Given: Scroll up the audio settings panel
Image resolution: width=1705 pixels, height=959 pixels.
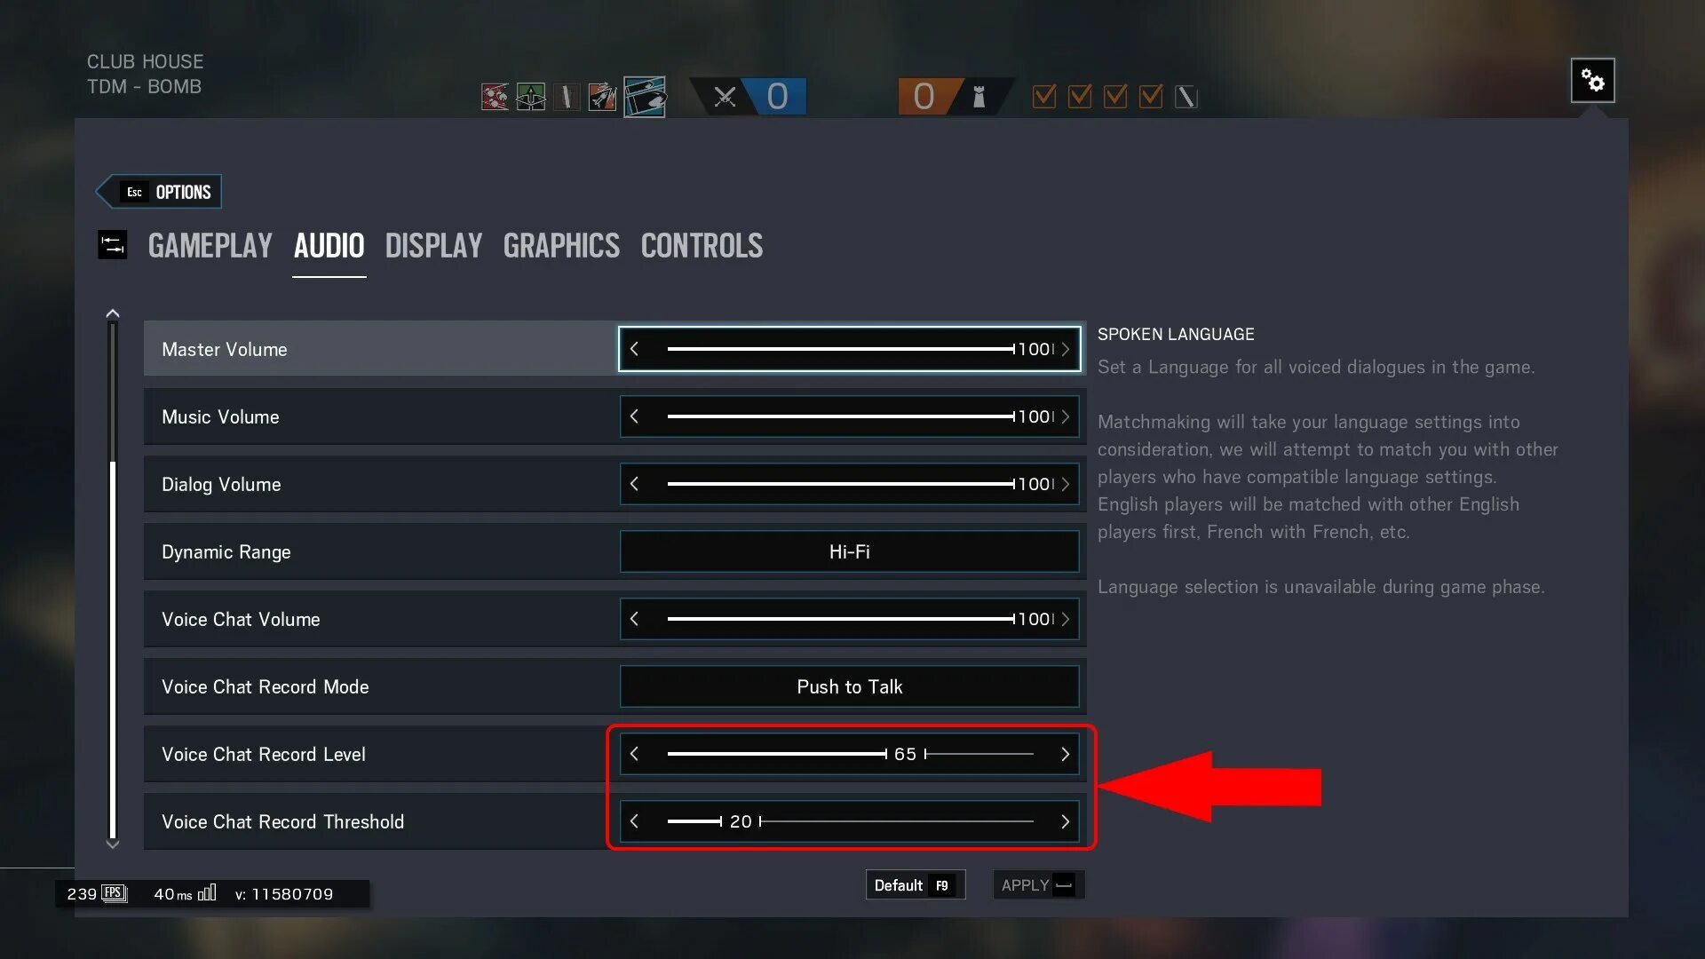Looking at the screenshot, I should [x=113, y=313].
